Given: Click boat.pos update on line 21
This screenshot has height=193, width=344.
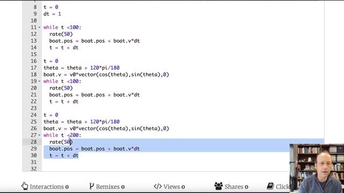Looking at the screenshot, I should pyautogui.click(x=95, y=95).
